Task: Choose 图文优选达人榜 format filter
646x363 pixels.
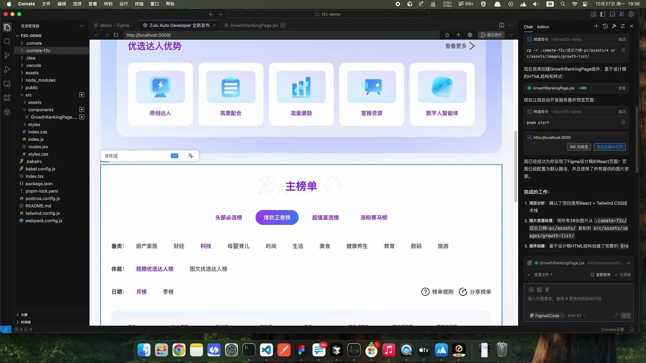Action: 209,269
